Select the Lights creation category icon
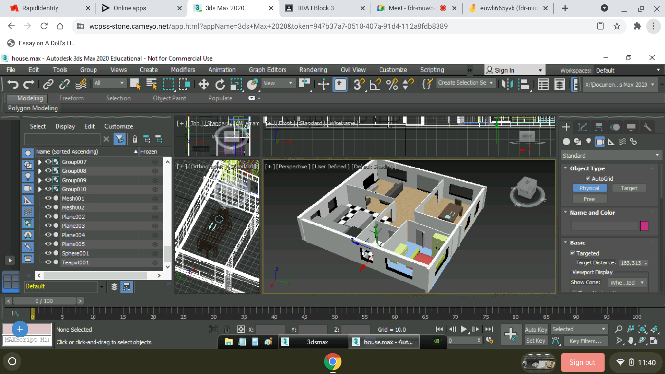The height and width of the screenshot is (374, 665). (589, 141)
